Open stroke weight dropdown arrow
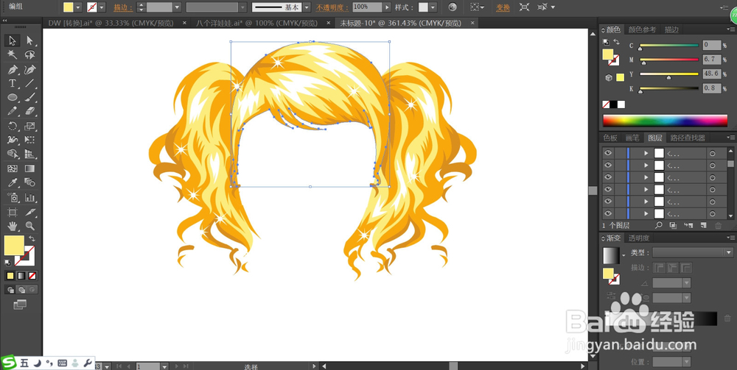The image size is (737, 370). tap(177, 7)
